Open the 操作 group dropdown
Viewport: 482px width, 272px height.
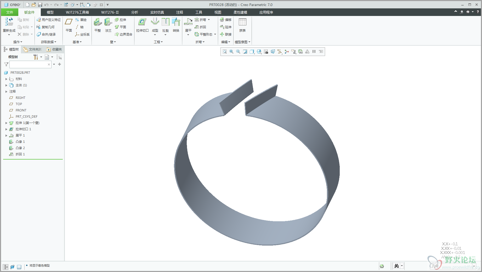pyautogui.click(x=18, y=42)
